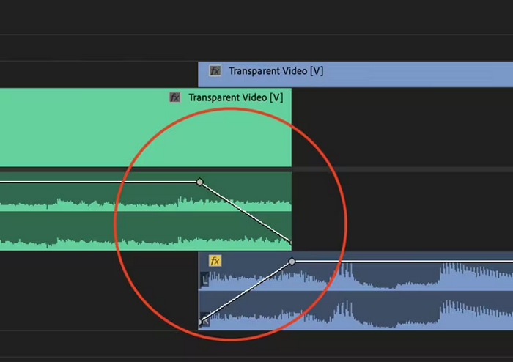The height and width of the screenshot is (362, 513).
Task: Select volume keyframe at fade-in end on blue audio
Action: [x=292, y=262]
